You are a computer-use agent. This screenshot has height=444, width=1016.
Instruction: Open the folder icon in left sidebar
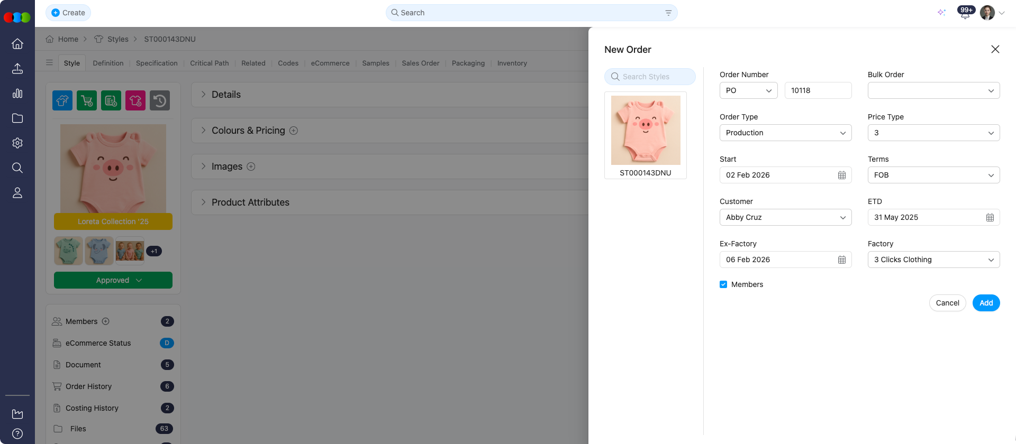(x=17, y=118)
